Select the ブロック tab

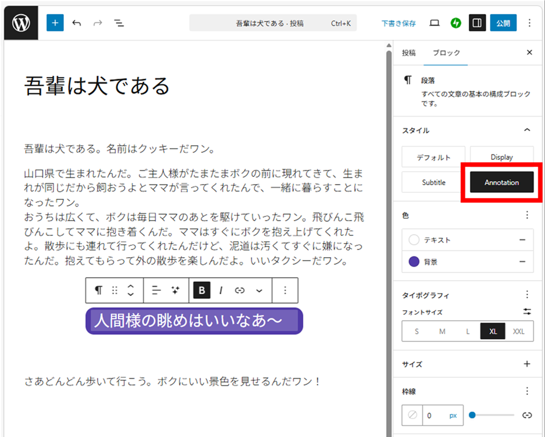(x=446, y=52)
